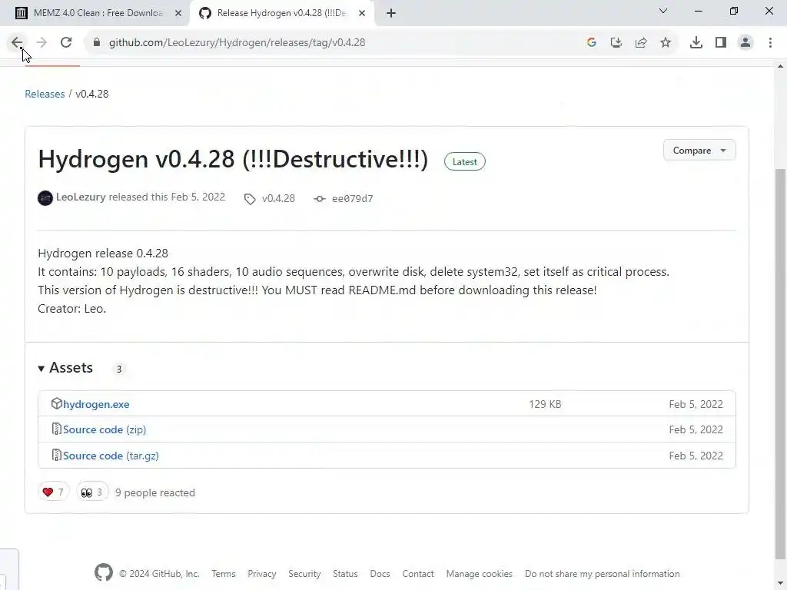Open Chrome three-dot menu
Viewport: 787px width, 590px height.
click(x=770, y=43)
